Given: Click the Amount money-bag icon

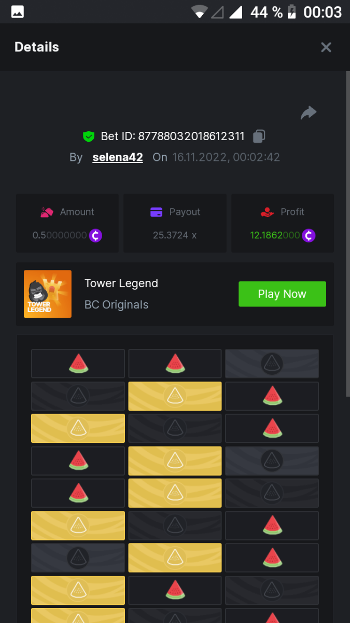Looking at the screenshot, I should pos(47,212).
